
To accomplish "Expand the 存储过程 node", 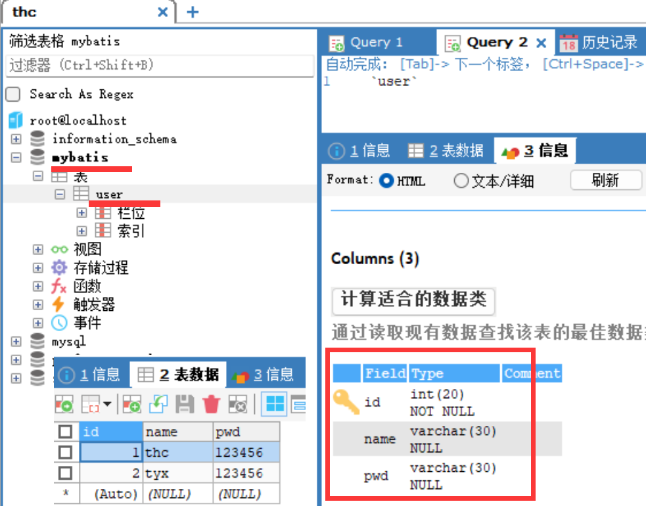I will click(x=38, y=268).
